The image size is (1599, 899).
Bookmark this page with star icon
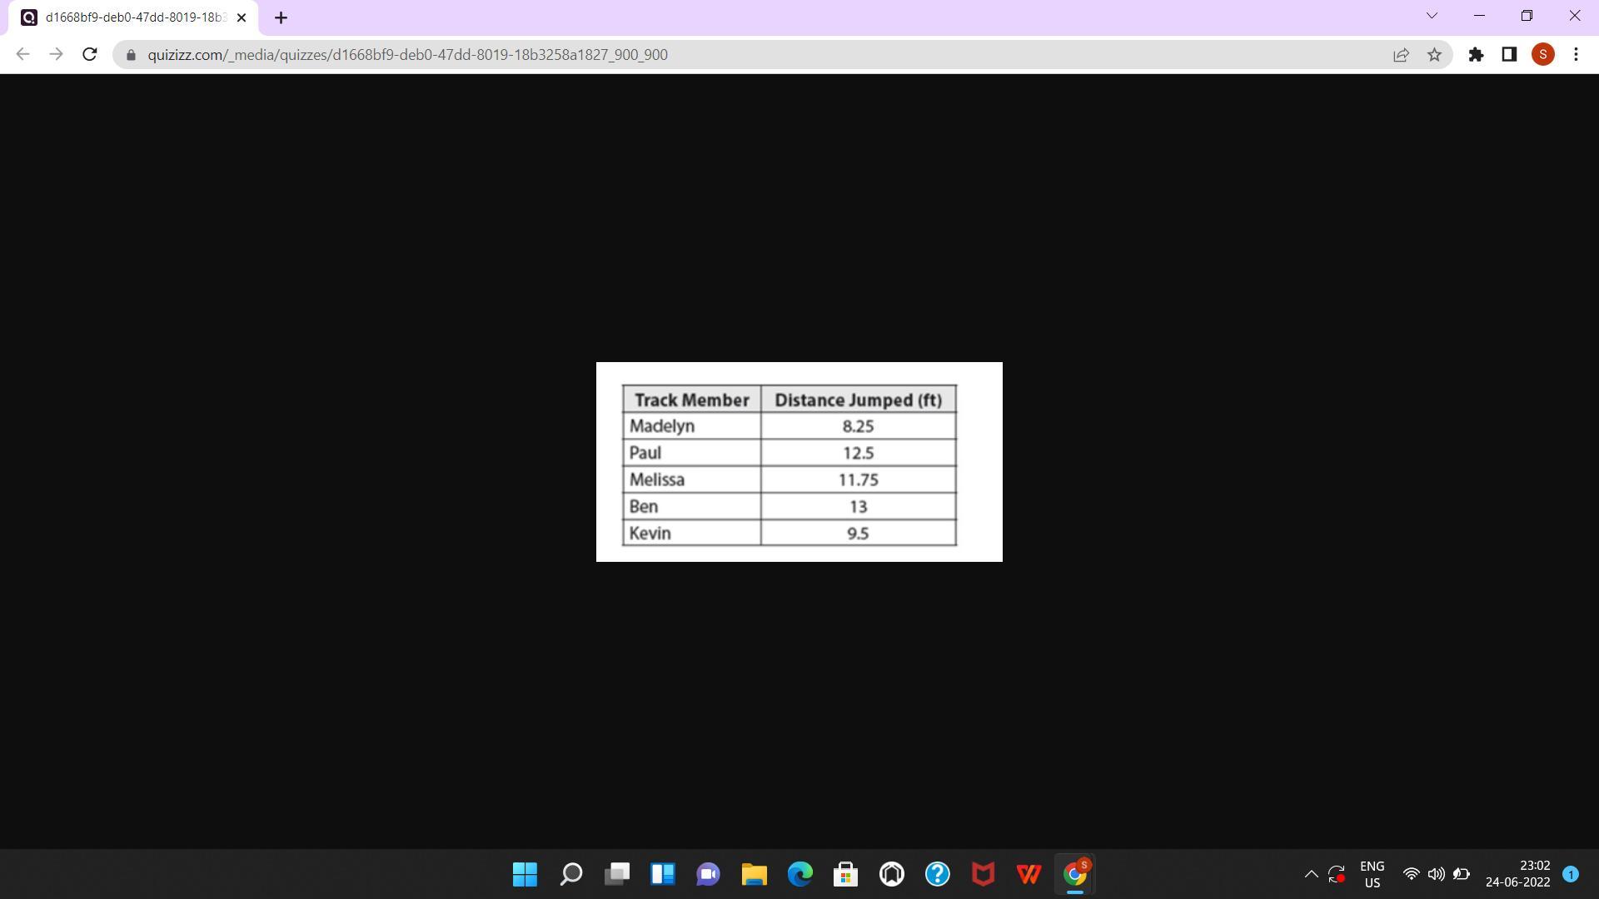(1434, 55)
